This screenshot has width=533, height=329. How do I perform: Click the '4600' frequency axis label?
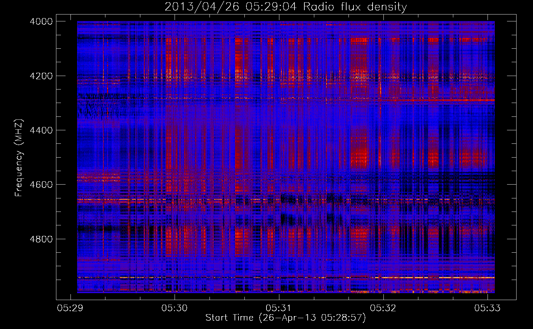tap(41, 185)
